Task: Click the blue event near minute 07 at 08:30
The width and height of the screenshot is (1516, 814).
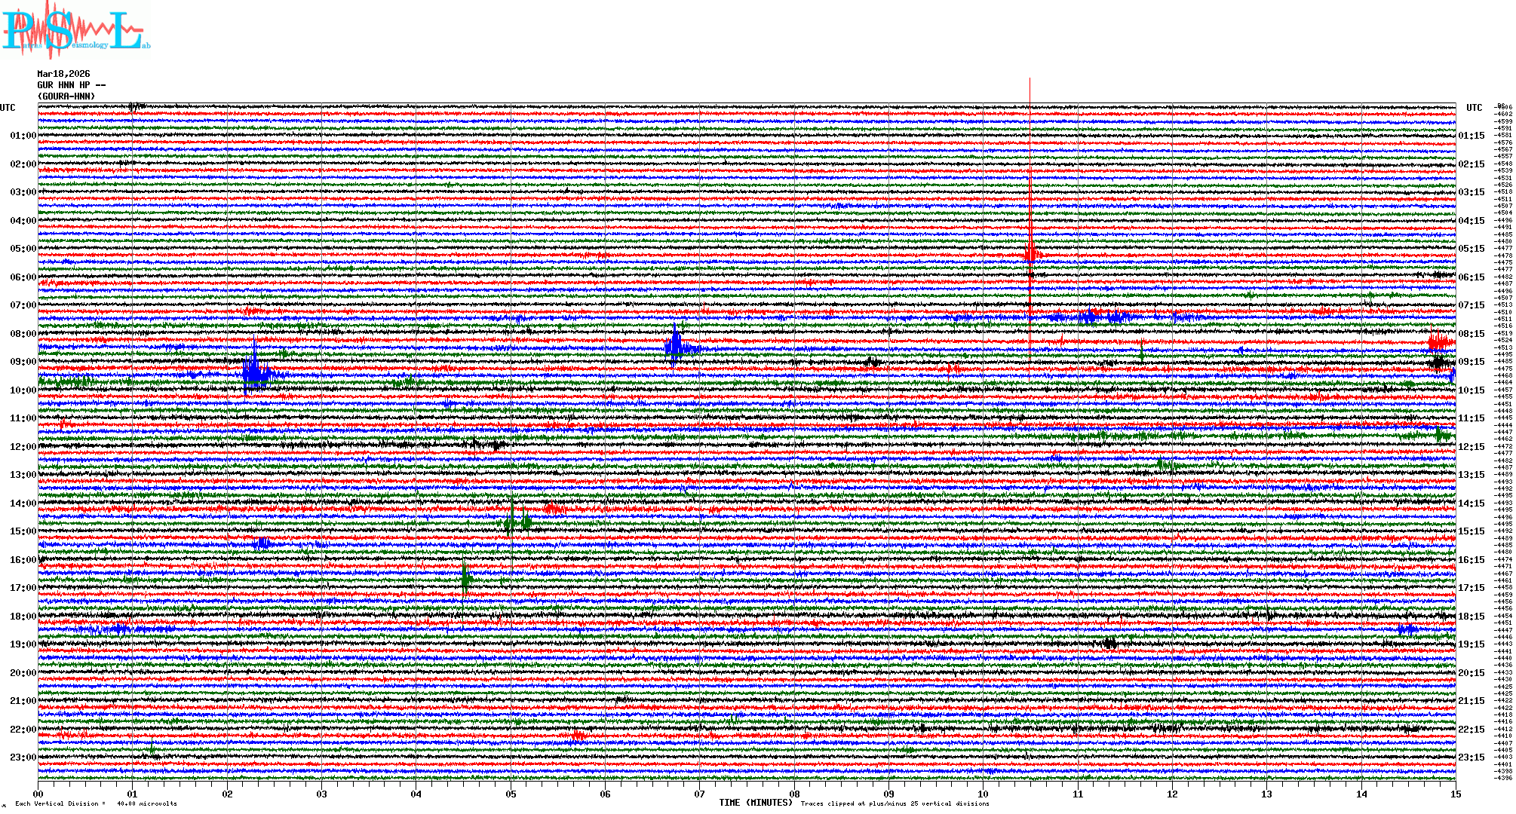Action: click(676, 346)
